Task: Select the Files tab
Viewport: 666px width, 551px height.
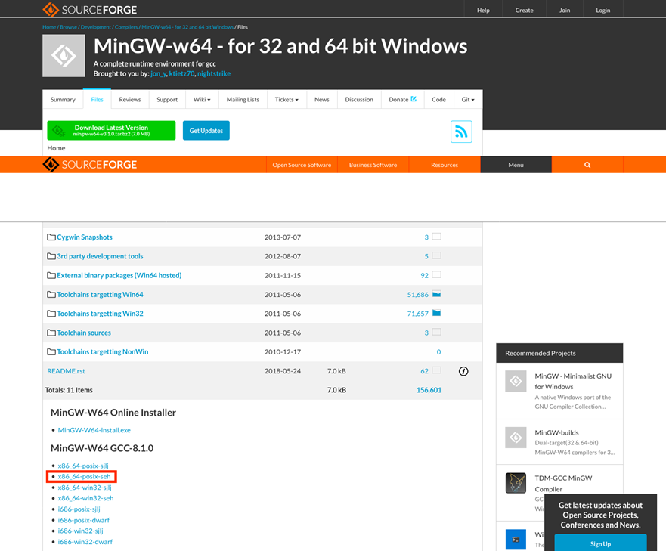Action: click(98, 100)
